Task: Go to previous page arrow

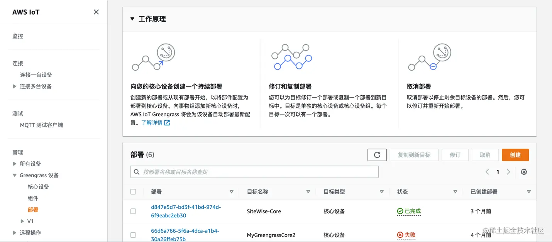Action: pyautogui.click(x=487, y=172)
